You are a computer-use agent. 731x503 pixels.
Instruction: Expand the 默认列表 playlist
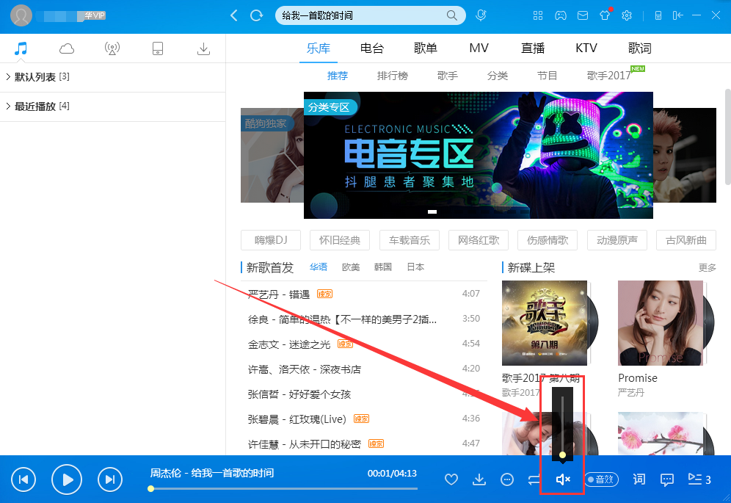tap(35, 76)
